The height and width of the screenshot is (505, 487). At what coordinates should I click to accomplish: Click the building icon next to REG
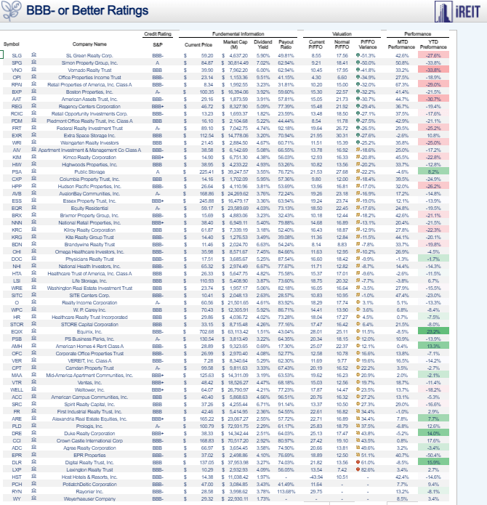(34, 105)
